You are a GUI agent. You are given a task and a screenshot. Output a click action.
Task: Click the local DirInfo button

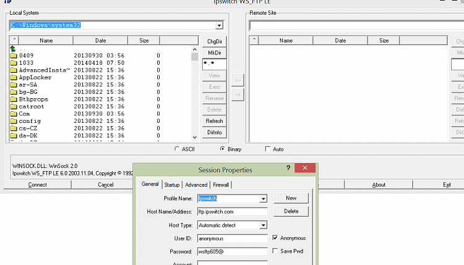tap(215, 132)
